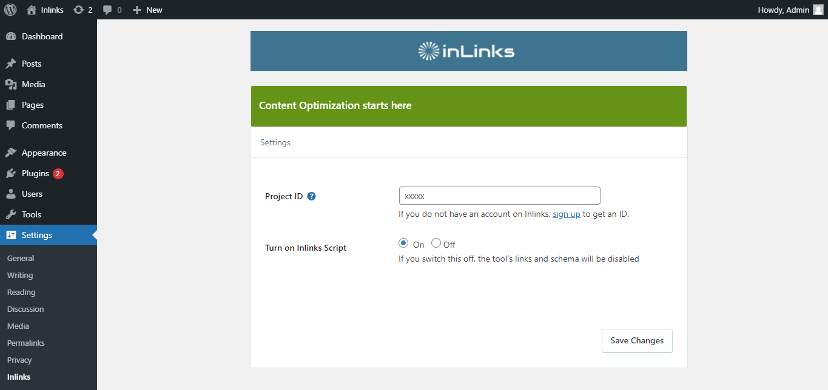Open the WordPress logo menu

point(10,10)
